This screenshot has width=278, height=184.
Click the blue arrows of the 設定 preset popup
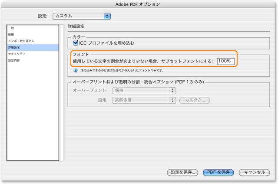(107, 16)
